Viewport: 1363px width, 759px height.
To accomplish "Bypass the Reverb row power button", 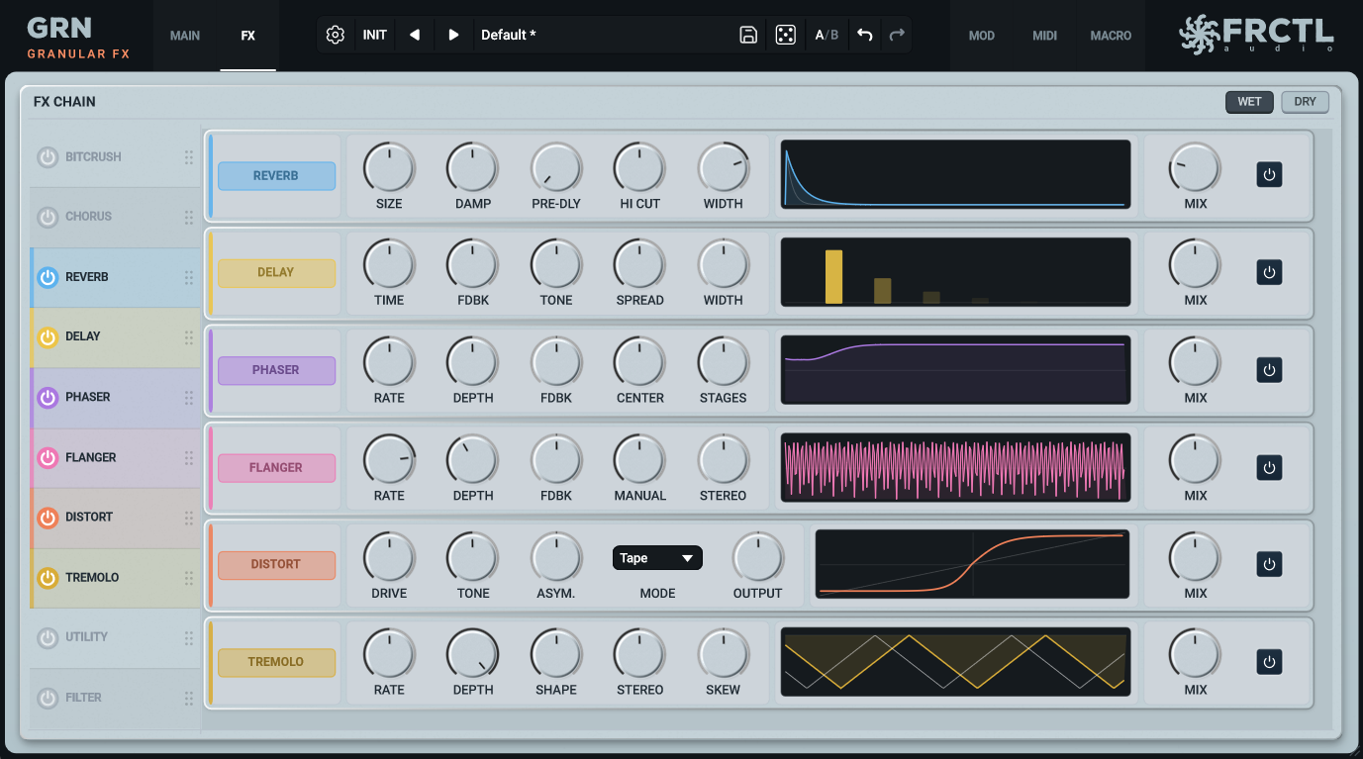I will (1269, 175).
